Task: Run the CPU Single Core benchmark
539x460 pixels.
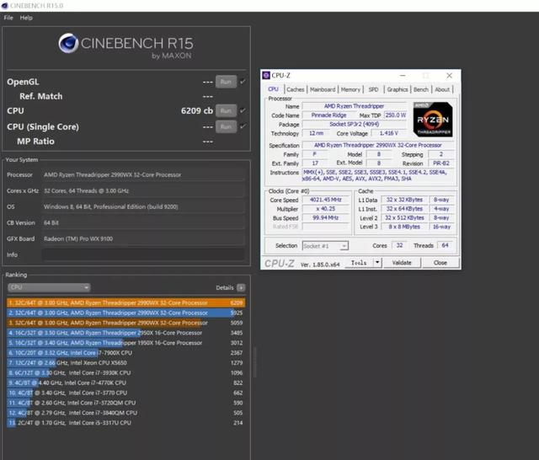Action: (x=226, y=126)
